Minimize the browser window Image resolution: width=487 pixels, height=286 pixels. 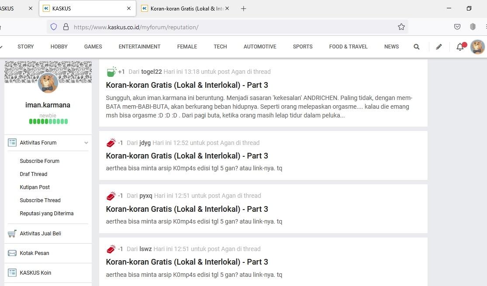[x=449, y=8]
